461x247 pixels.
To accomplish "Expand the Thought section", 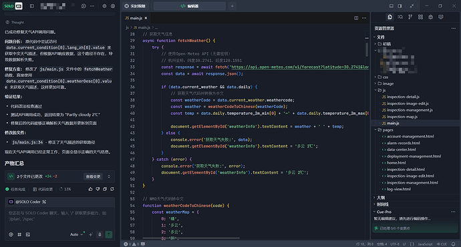I will [x=15, y=22].
